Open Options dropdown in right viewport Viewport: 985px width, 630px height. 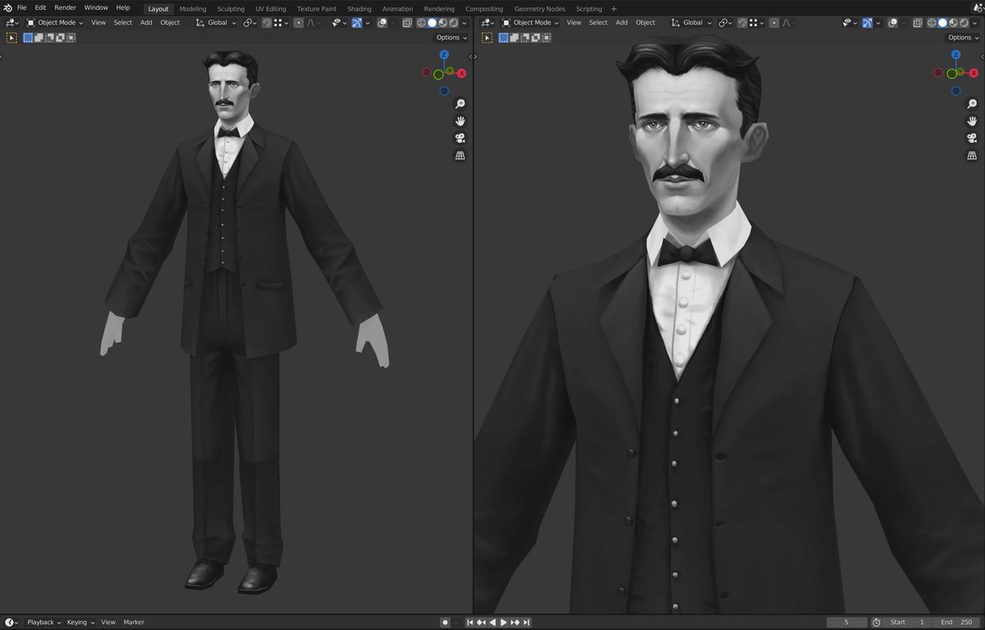[961, 38]
